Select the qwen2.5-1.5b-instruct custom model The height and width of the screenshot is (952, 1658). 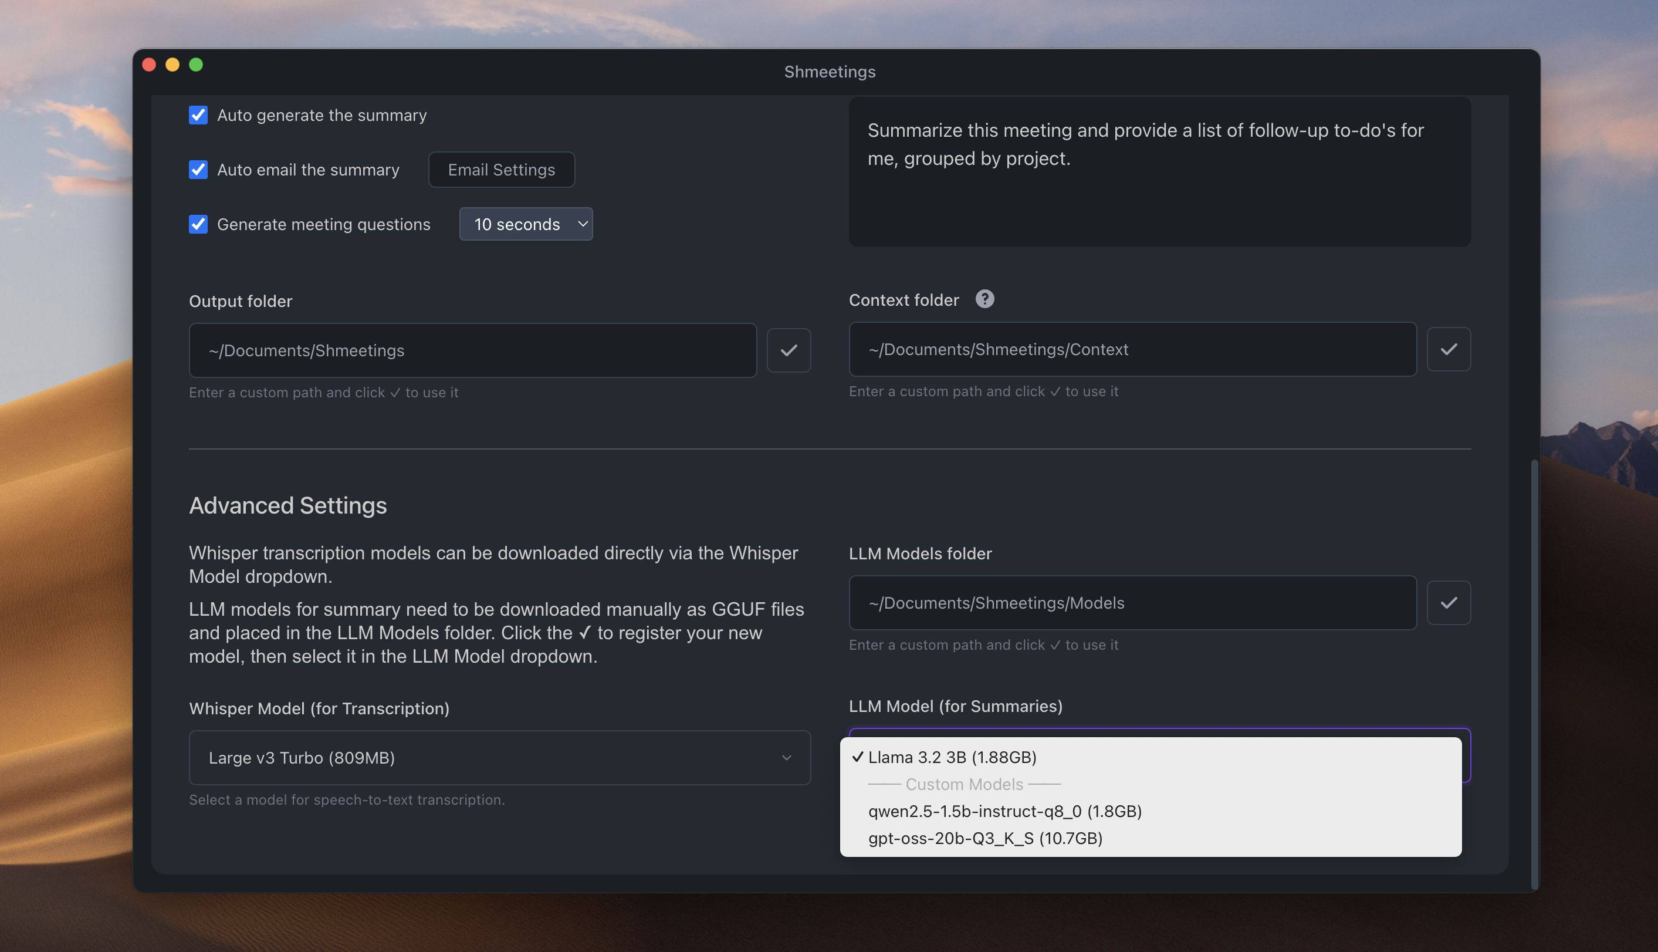tap(1004, 811)
